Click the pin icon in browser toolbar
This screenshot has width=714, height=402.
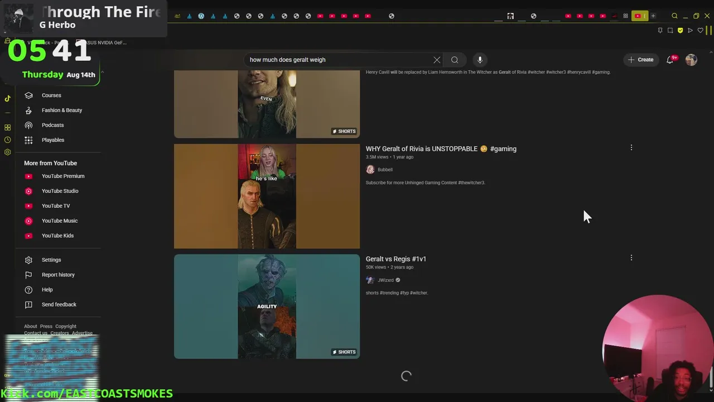660,30
